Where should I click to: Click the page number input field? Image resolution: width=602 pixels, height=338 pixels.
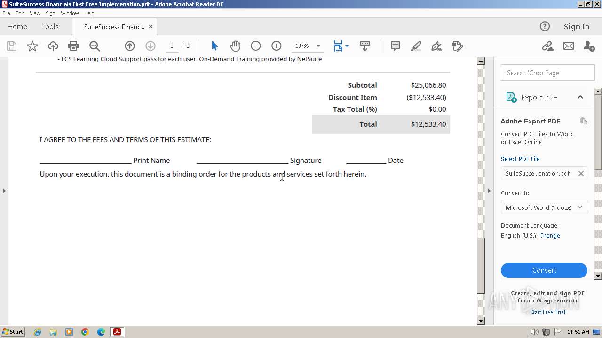[172, 46]
